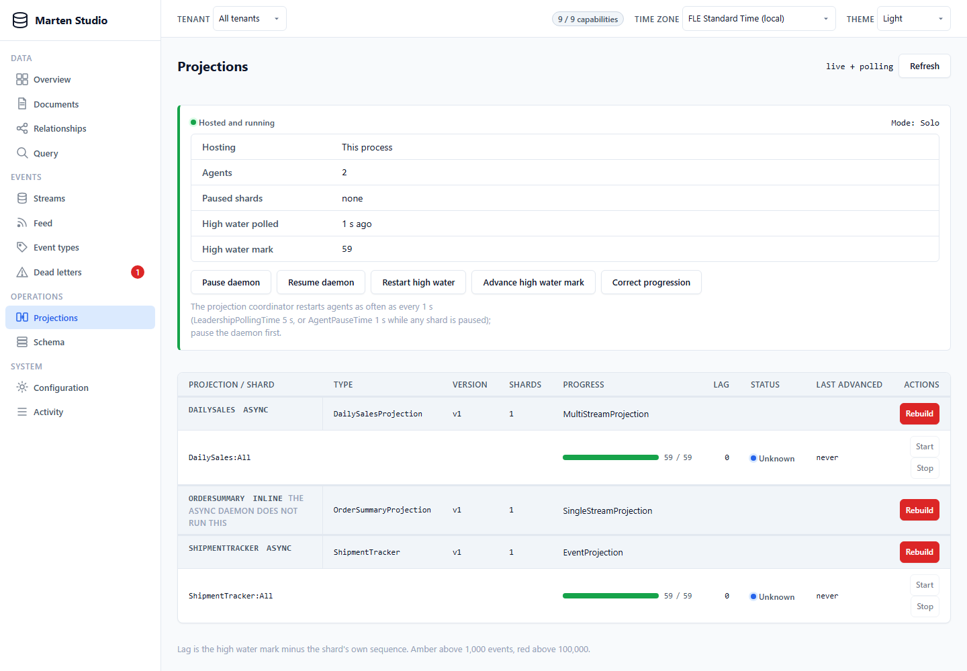Image resolution: width=967 pixels, height=671 pixels.
Task: Click the 'Mode: Solo' label
Action: point(915,123)
